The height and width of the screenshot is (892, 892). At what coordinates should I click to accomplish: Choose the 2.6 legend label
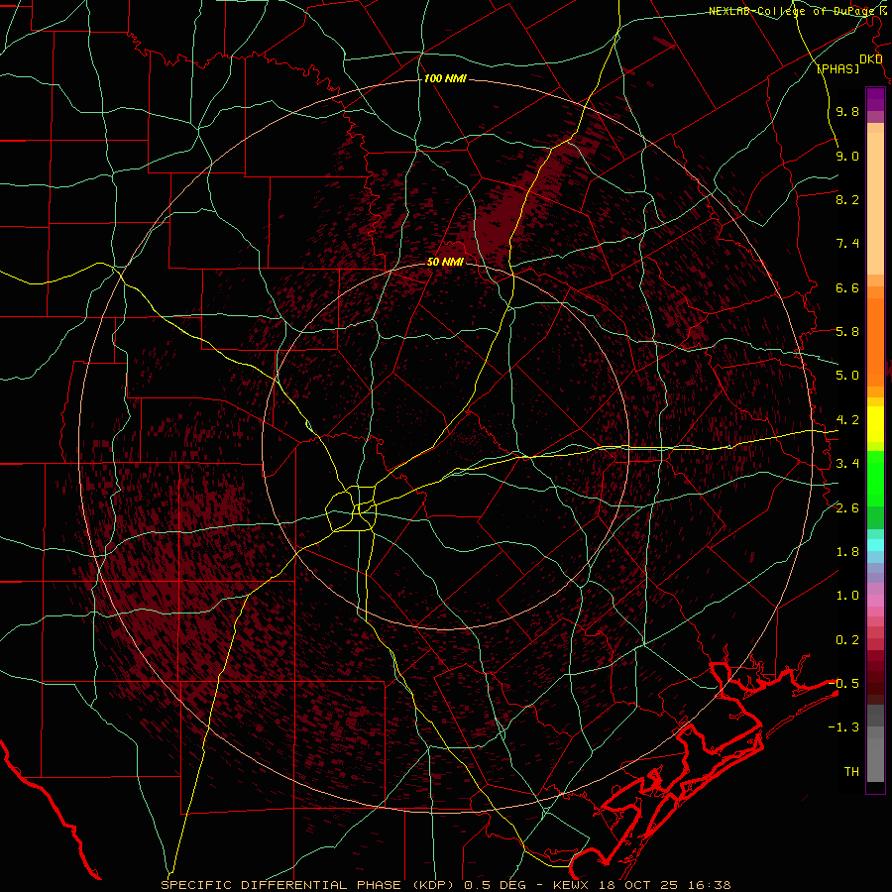point(847,508)
